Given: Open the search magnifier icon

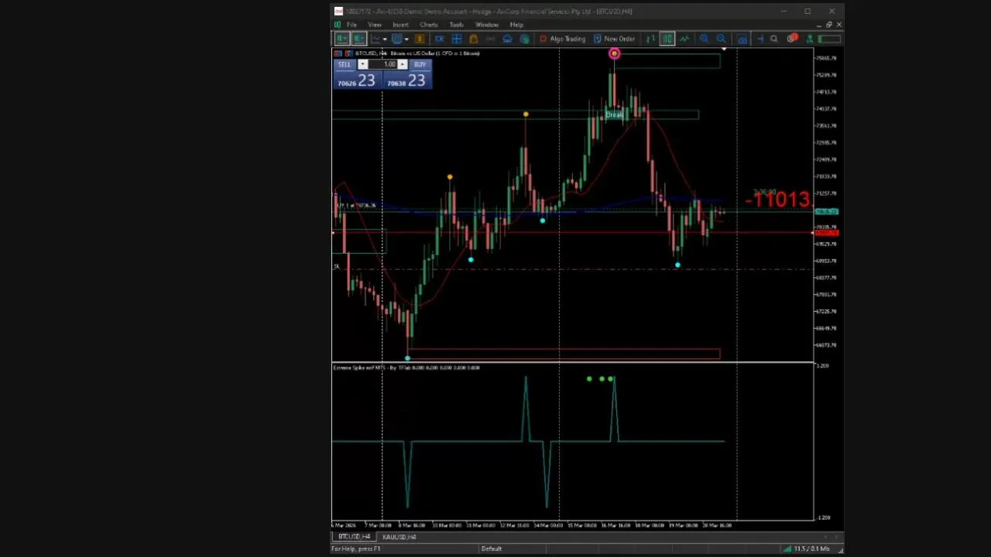Looking at the screenshot, I should tap(774, 39).
